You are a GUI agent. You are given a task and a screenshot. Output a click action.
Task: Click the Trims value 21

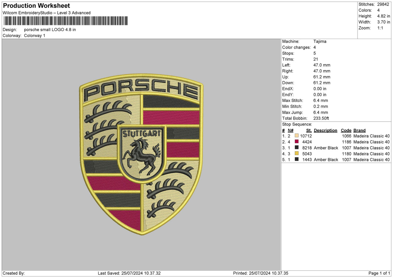point(316,59)
